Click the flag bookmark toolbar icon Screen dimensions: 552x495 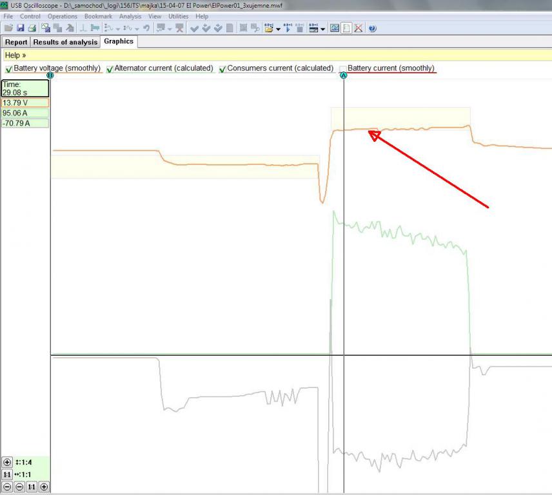(x=95, y=28)
